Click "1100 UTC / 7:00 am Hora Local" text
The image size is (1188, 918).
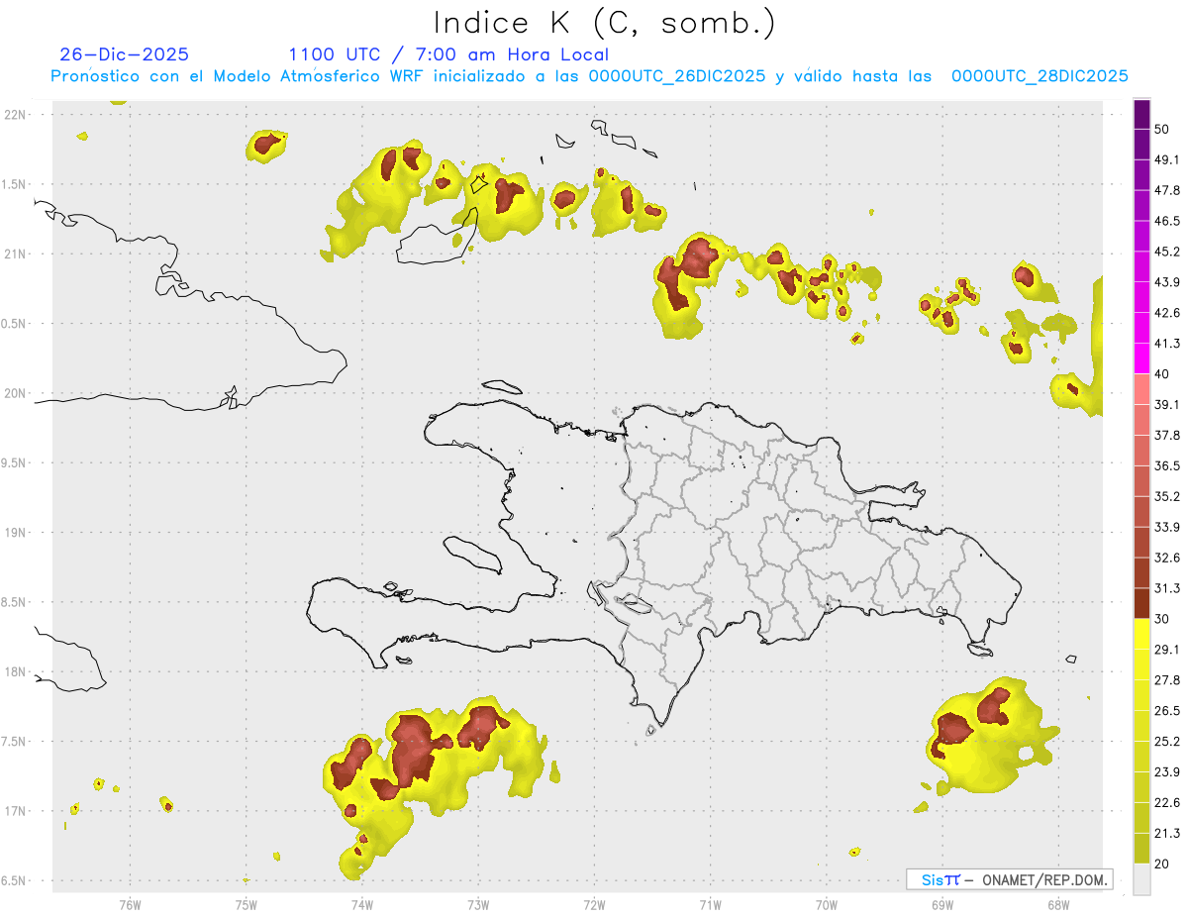(x=448, y=54)
